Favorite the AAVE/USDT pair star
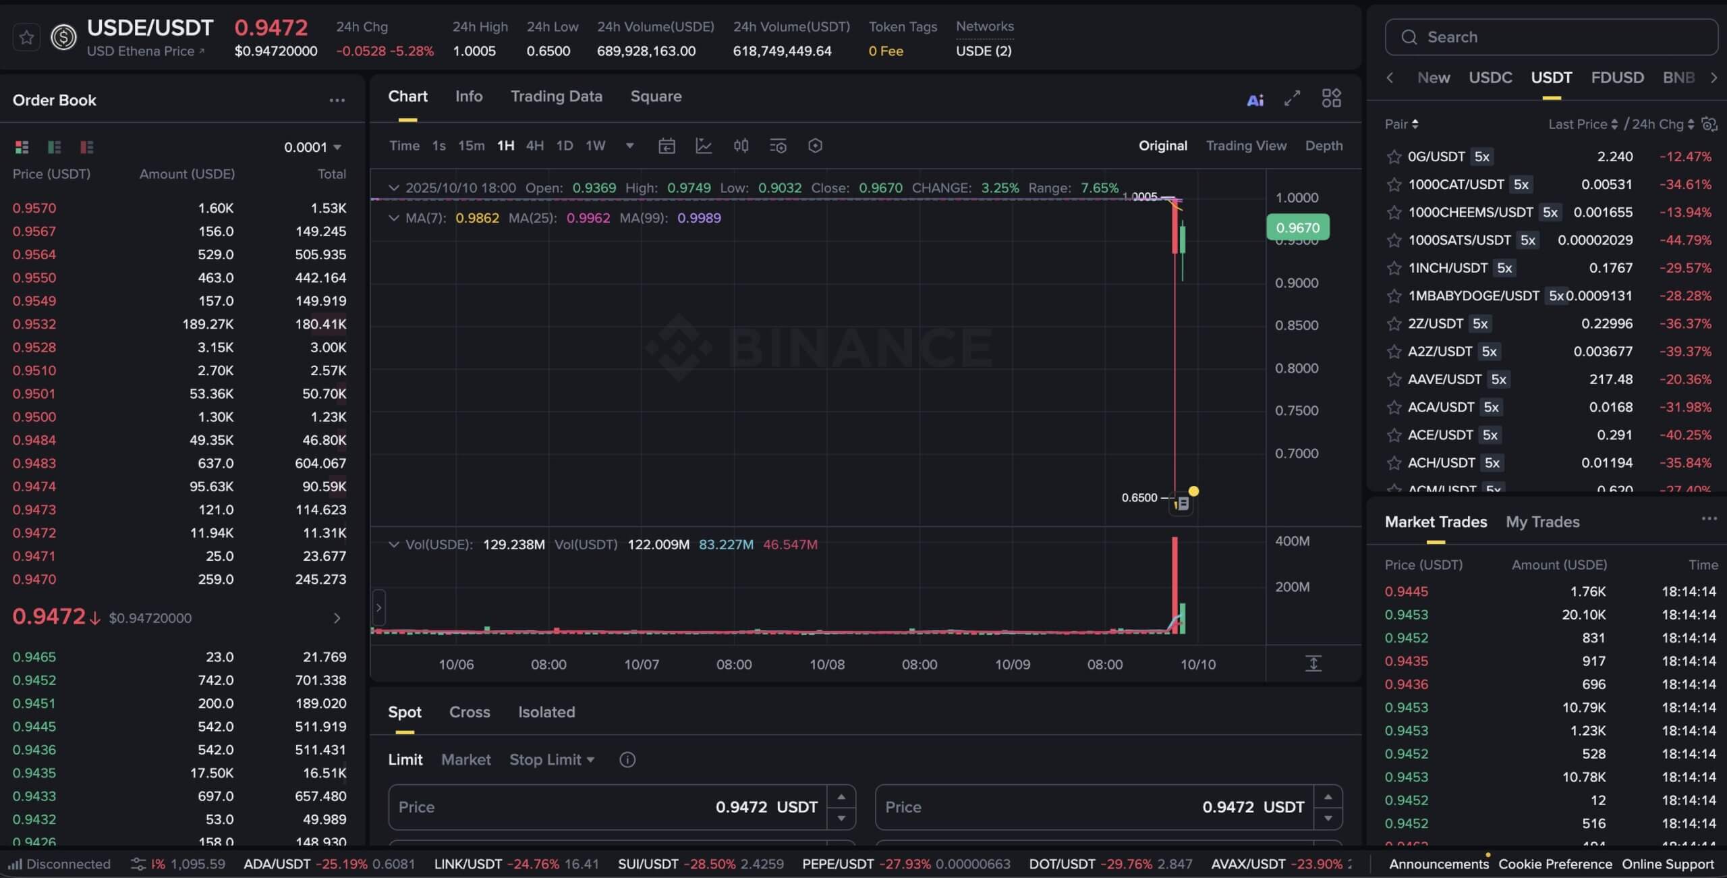 coord(1394,379)
